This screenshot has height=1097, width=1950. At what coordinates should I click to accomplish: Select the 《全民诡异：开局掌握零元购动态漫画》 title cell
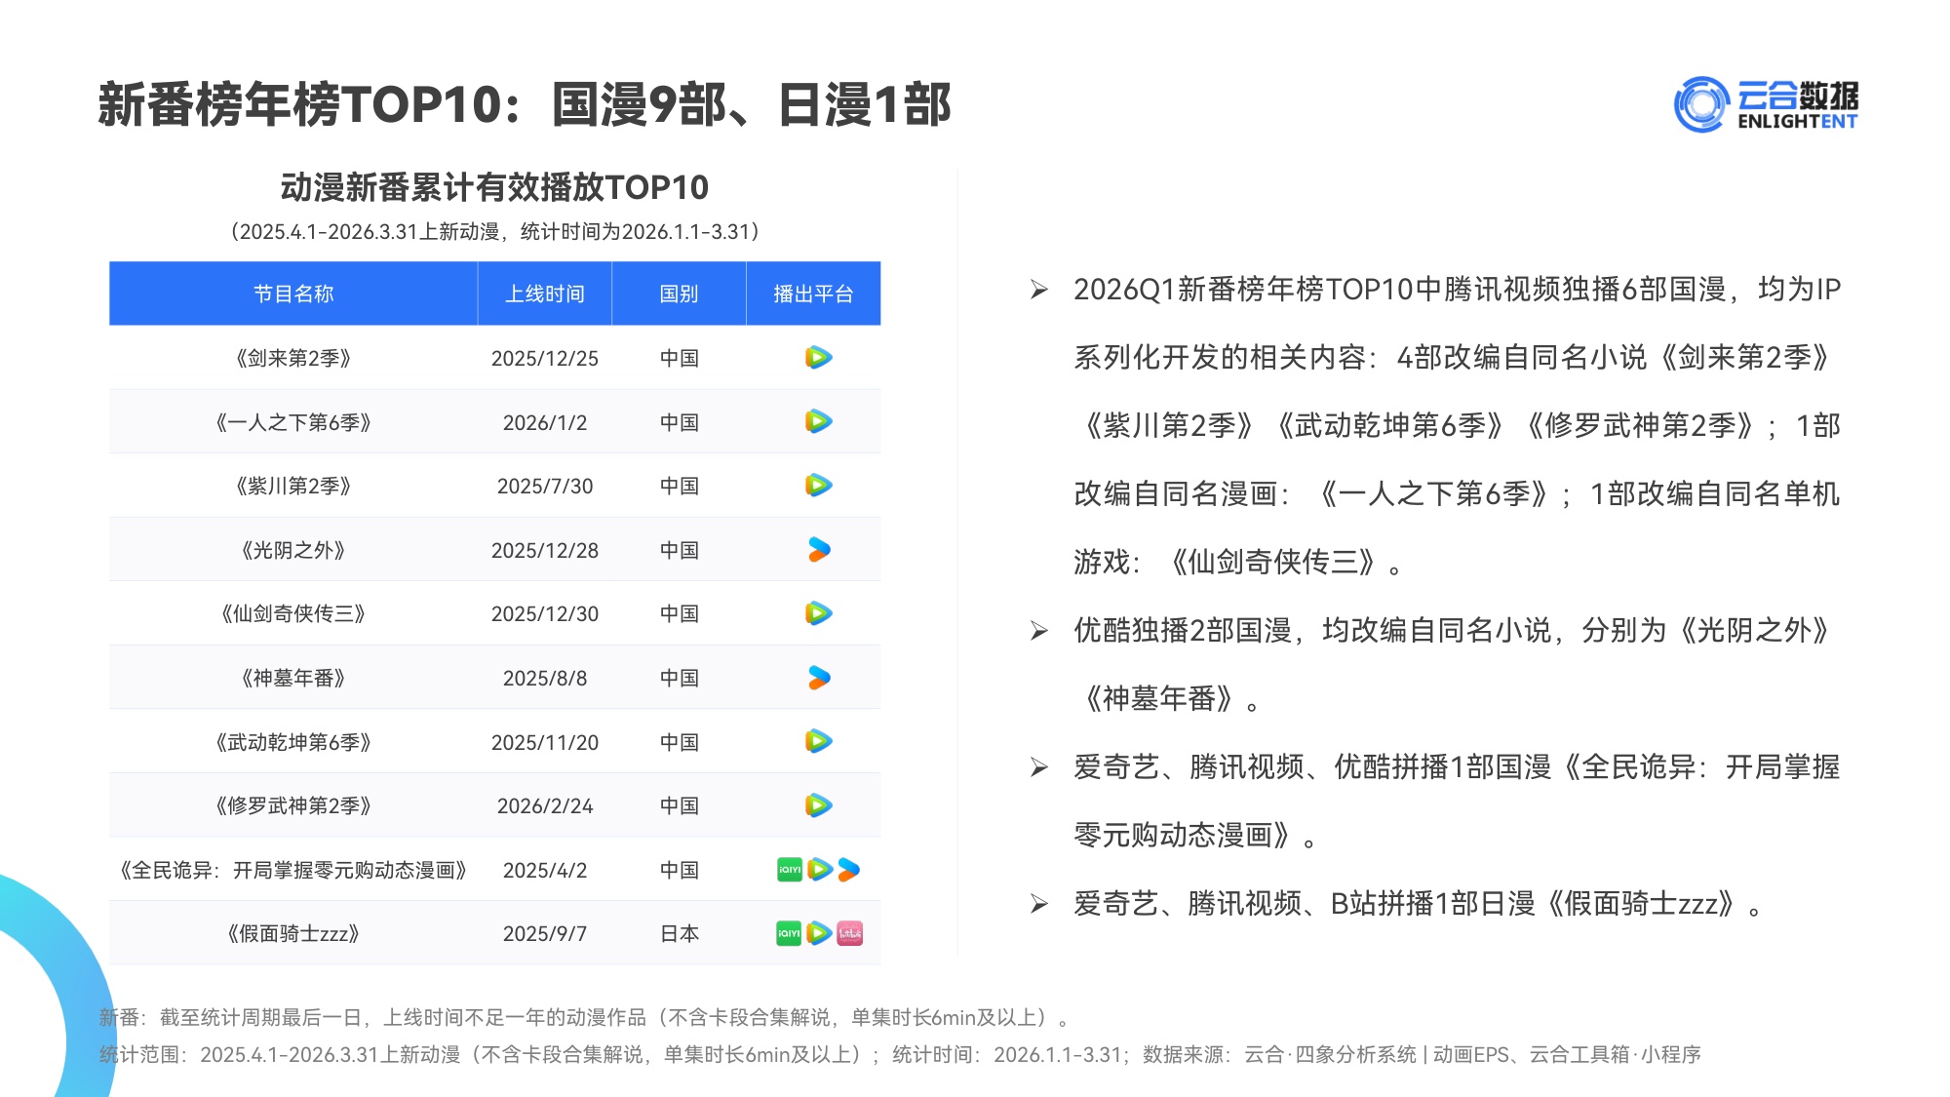293,870
